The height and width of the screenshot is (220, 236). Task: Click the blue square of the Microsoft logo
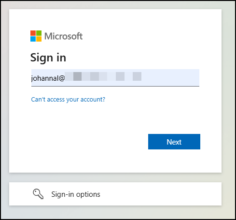(33, 39)
